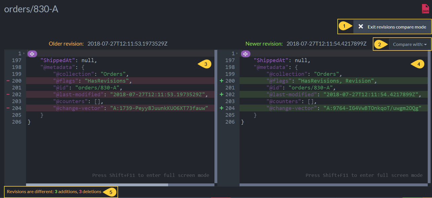Viewport: 432px width, 198px height.
Task: Click the newer revision timestamp text
Action: coord(326,44)
